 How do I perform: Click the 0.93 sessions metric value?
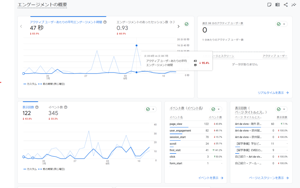[122, 28]
